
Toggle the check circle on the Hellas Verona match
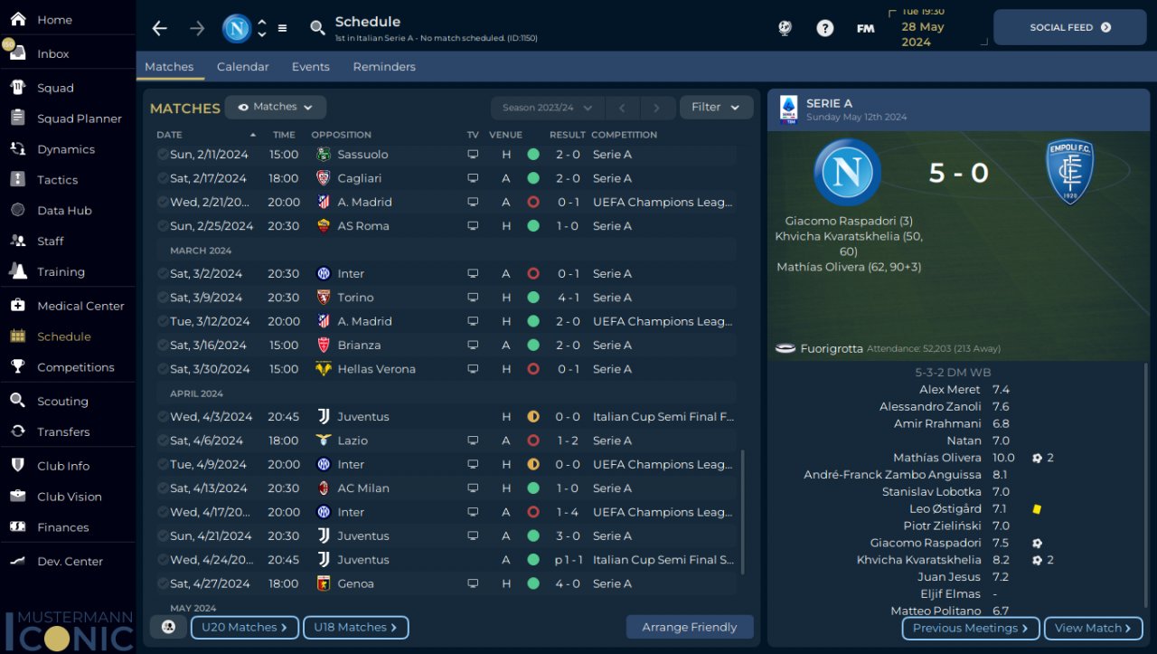tap(163, 369)
